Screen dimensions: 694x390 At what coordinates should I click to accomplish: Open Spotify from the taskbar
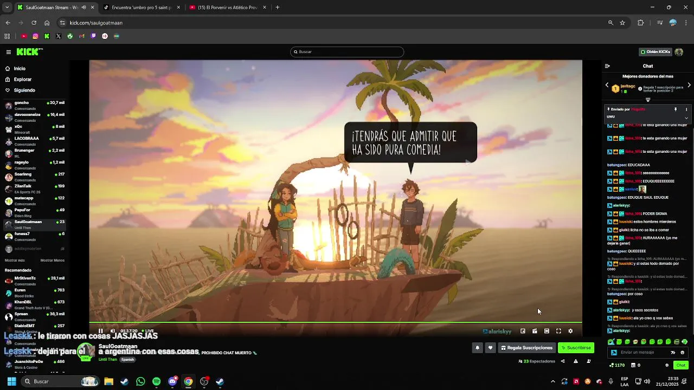coord(156,381)
